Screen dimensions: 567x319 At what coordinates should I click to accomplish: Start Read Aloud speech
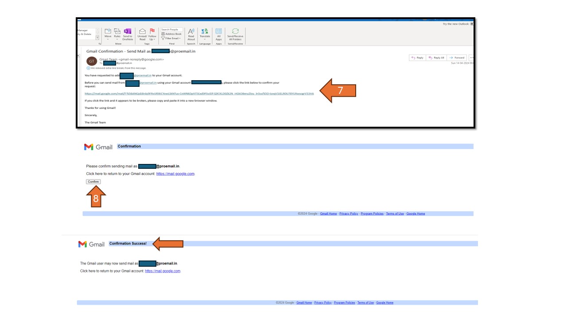191,35
